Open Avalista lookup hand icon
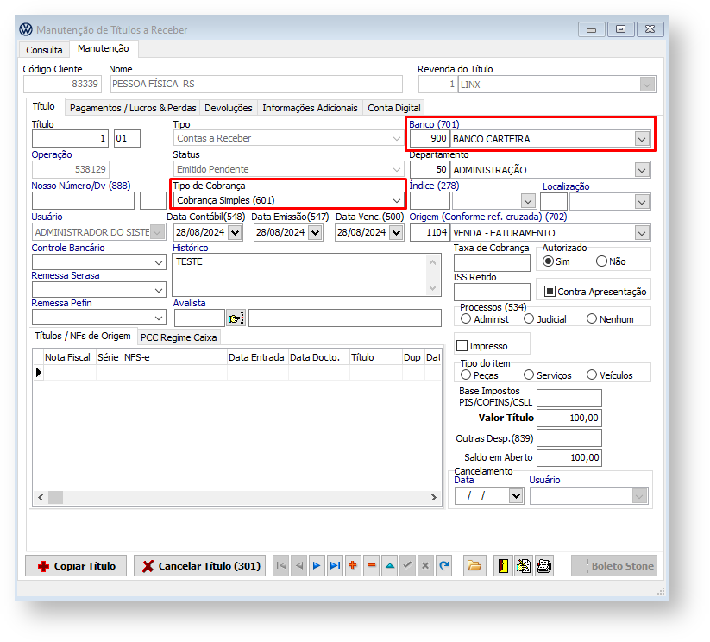Viewport: 710px width, 642px height. click(236, 318)
